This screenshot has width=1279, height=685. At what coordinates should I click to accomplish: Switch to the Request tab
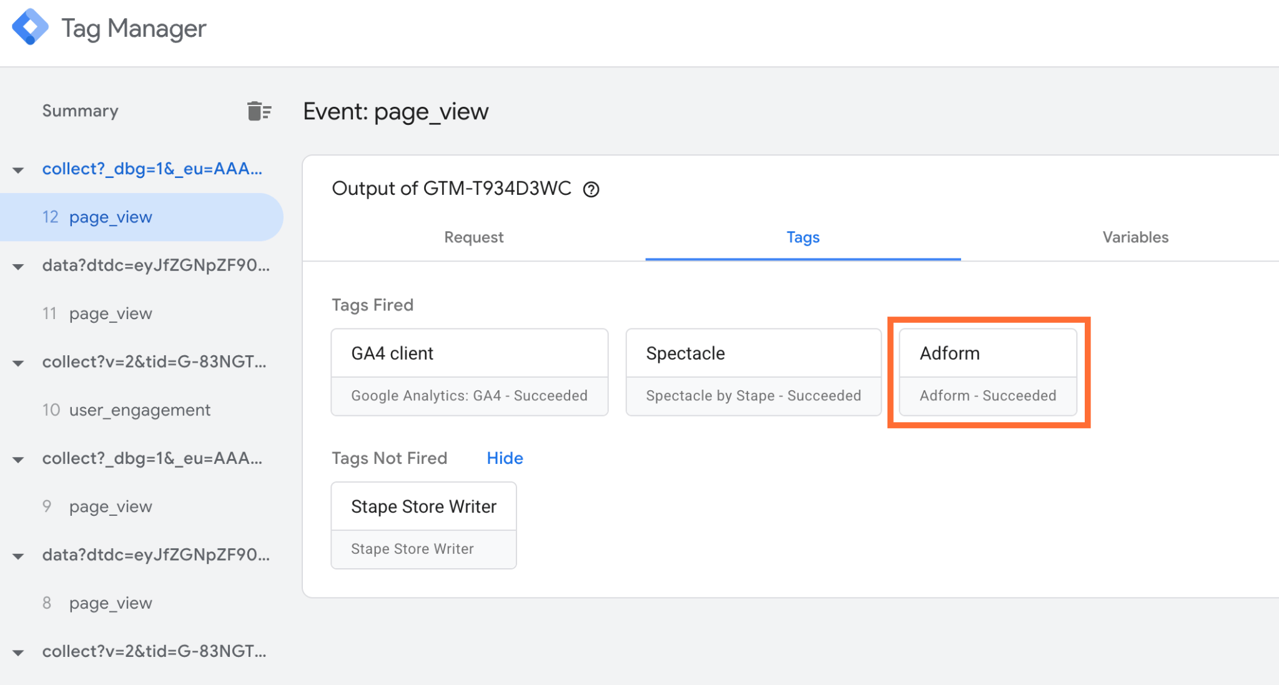tap(473, 237)
